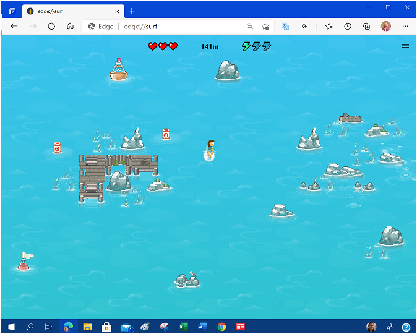Image resolution: width=417 pixels, height=334 pixels.
Task: Click the greyed-out Forward arrow
Action: [33, 26]
